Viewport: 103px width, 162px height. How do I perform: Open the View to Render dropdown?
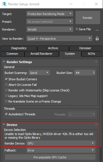[59, 38]
